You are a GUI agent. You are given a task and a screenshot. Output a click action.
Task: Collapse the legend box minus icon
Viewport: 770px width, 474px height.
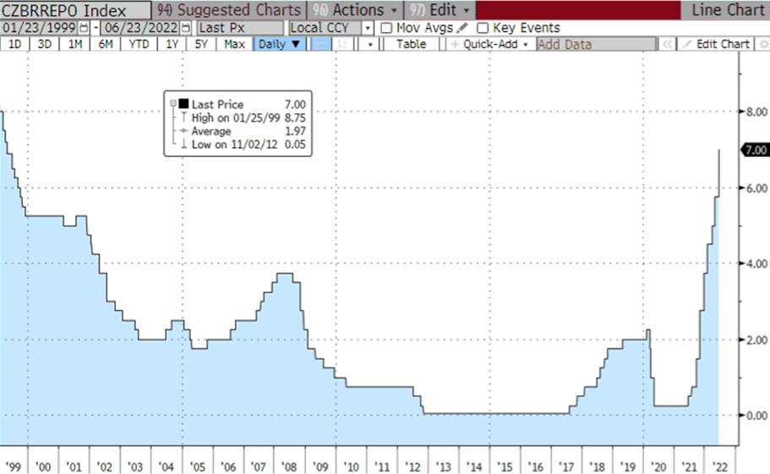[x=173, y=104]
